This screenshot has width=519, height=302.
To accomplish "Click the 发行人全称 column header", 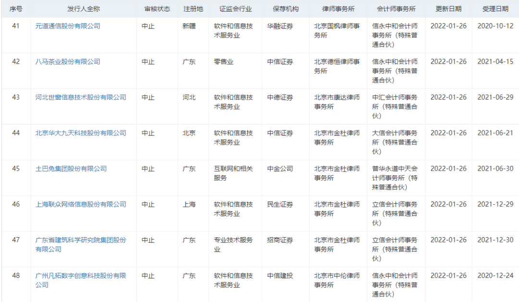I will click(x=84, y=9).
